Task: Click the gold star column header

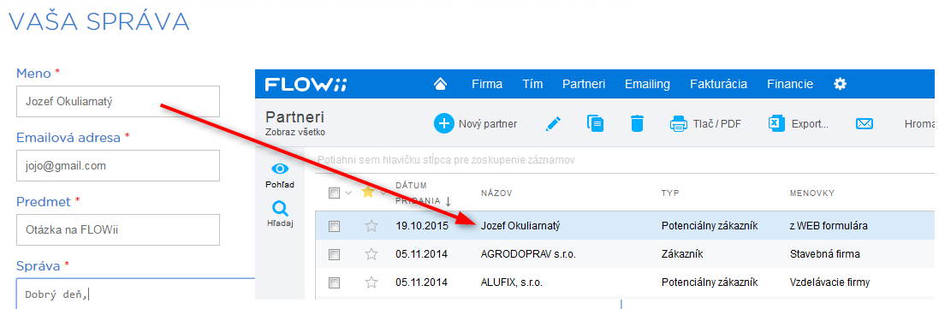Action: tap(368, 193)
